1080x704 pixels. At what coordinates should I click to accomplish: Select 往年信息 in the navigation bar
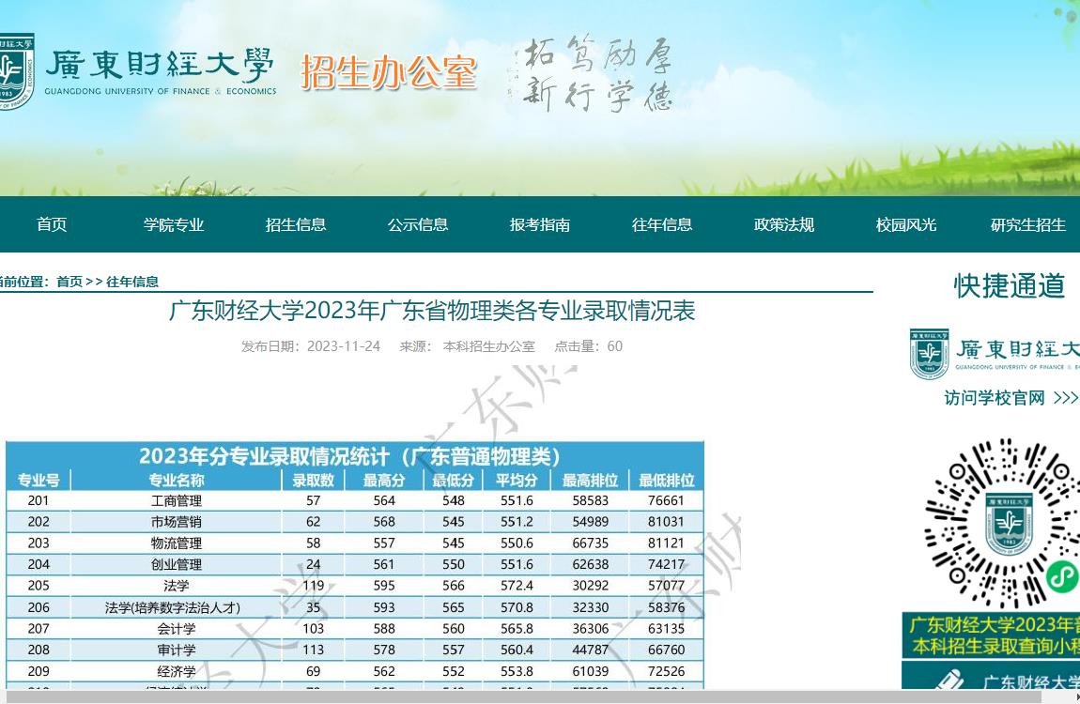pos(662,224)
